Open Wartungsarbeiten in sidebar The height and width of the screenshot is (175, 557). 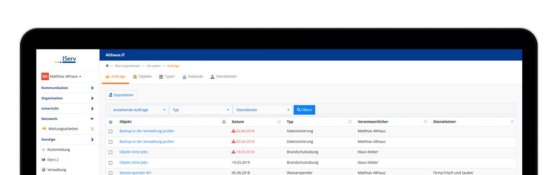point(63,129)
